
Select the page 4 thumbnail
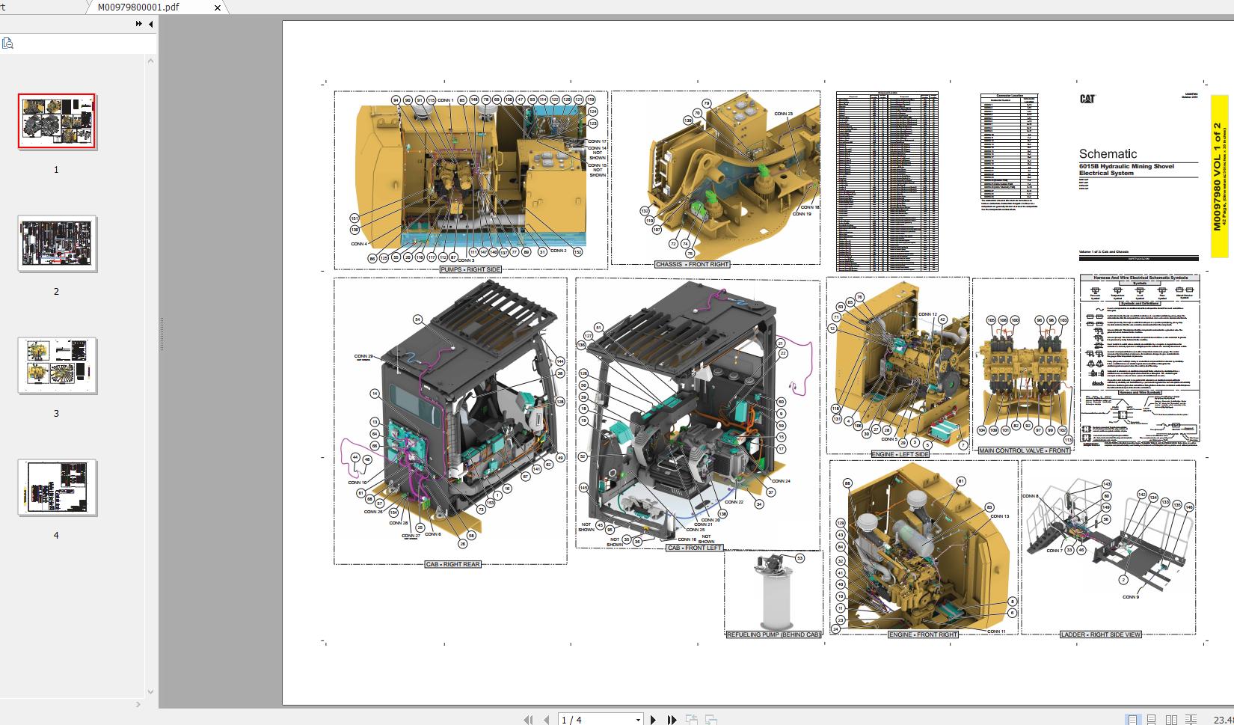[x=56, y=489]
